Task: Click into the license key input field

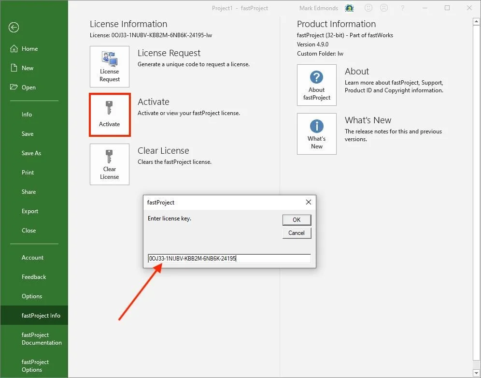Action: pyautogui.click(x=229, y=259)
